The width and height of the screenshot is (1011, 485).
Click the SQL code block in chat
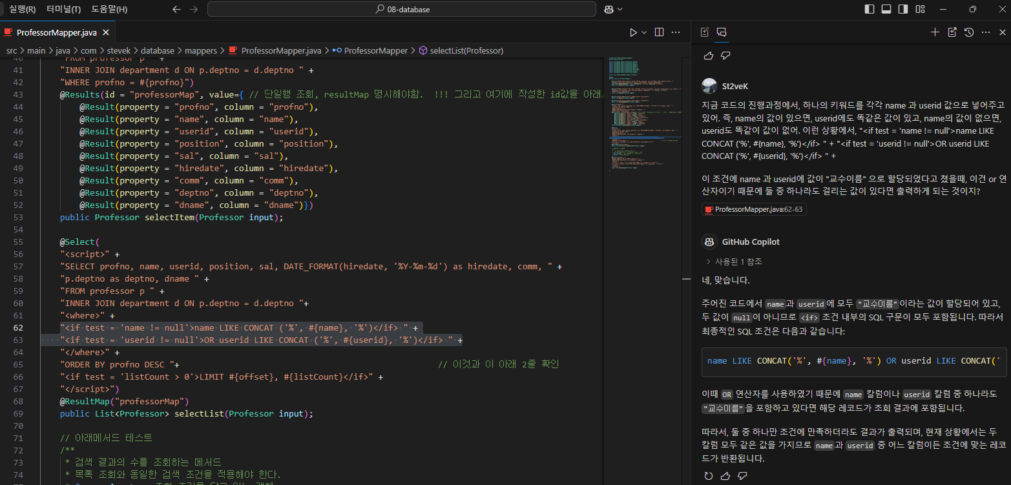pyautogui.click(x=854, y=361)
